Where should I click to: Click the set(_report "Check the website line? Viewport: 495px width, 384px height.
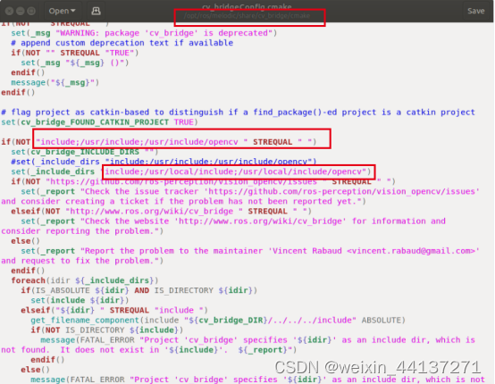click(233, 221)
